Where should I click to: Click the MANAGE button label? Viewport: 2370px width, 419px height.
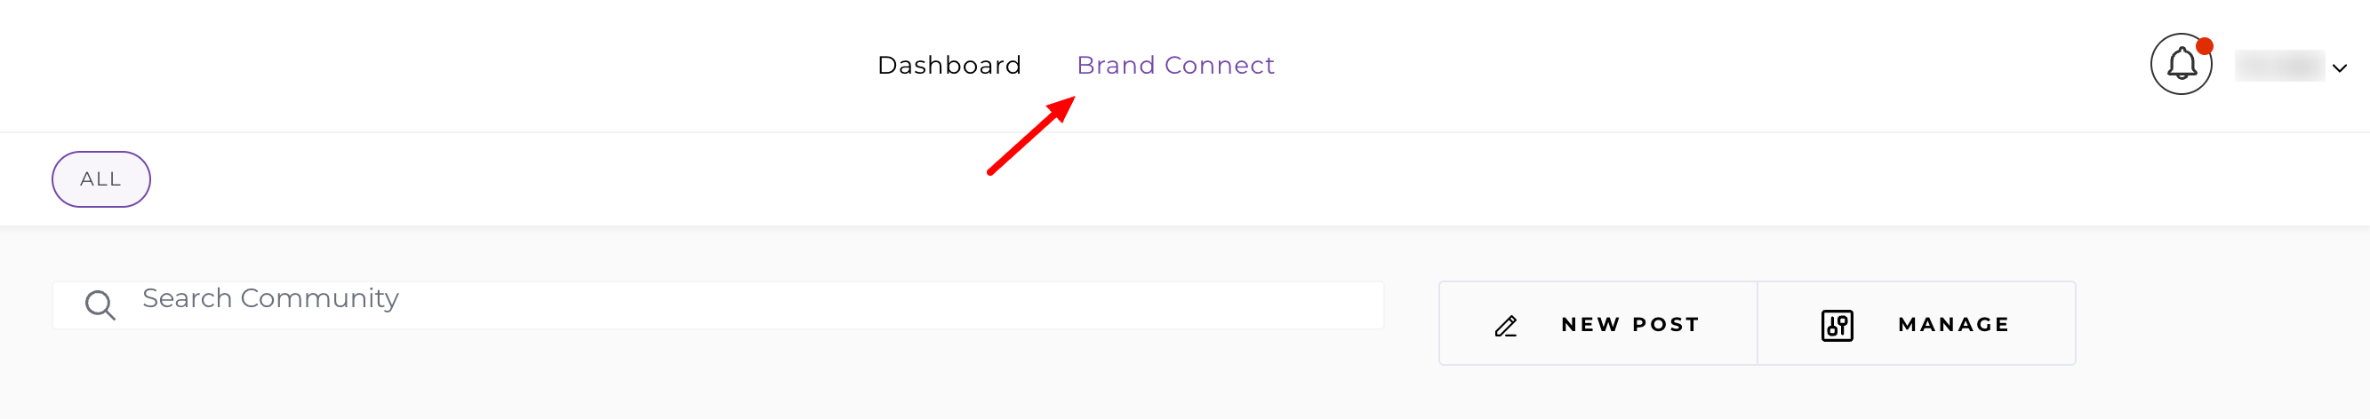(1953, 324)
